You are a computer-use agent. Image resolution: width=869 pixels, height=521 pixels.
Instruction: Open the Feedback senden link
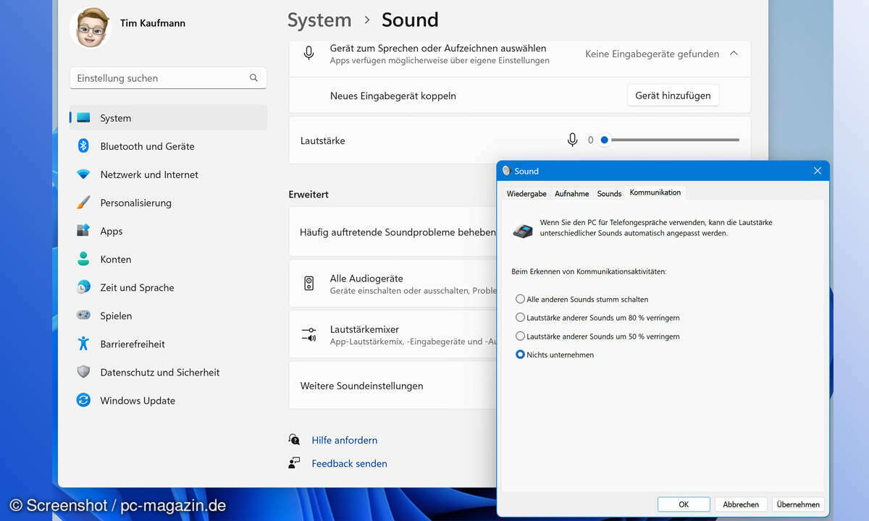(x=350, y=463)
